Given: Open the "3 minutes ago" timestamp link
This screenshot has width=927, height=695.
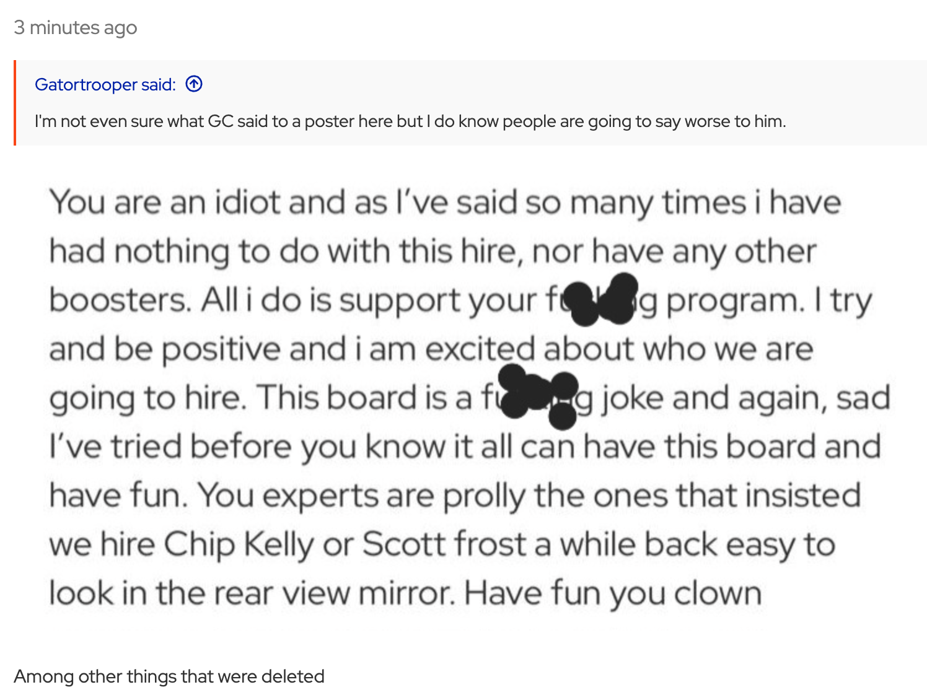Looking at the screenshot, I should pyautogui.click(x=75, y=28).
